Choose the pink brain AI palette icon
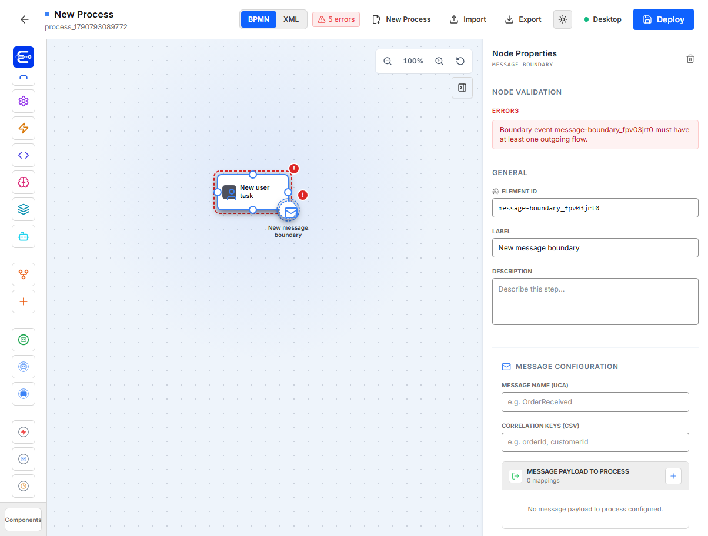The width and height of the screenshot is (708, 536). (24, 182)
